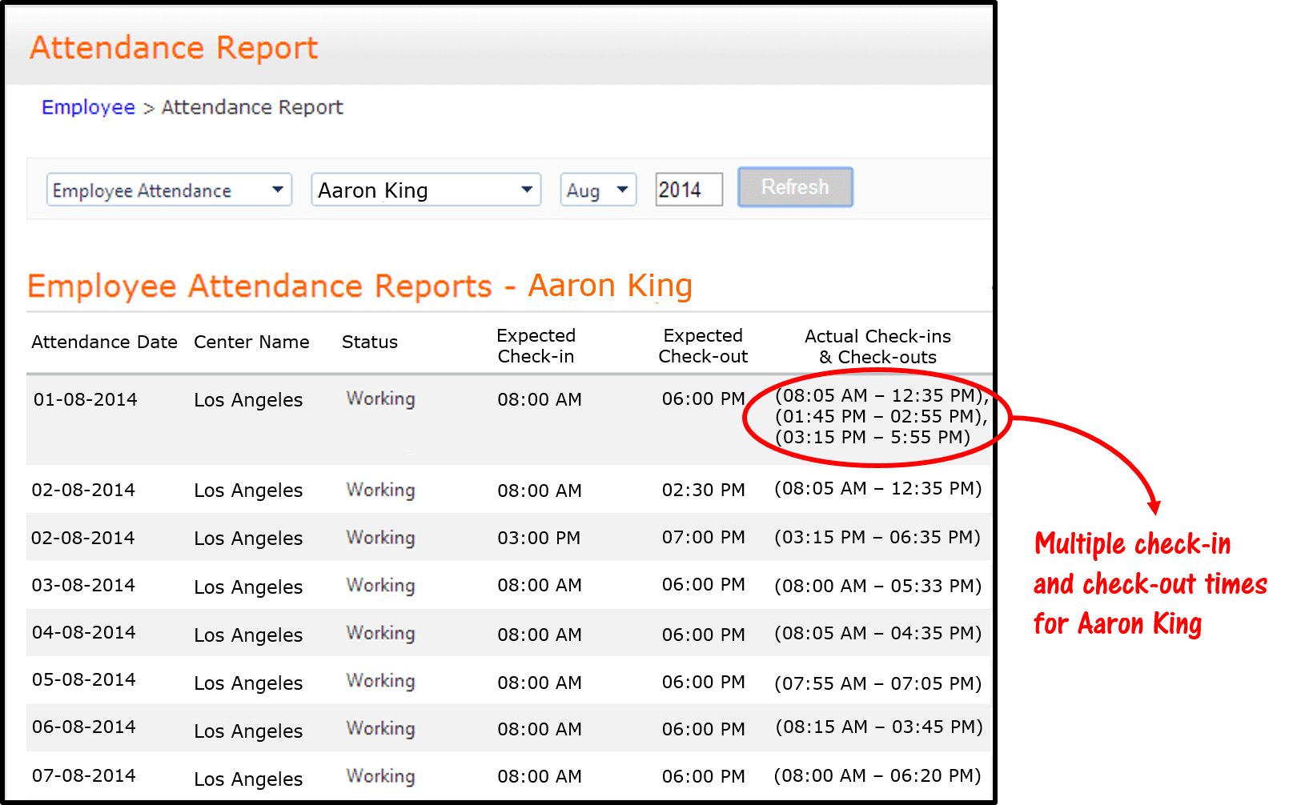Viewport: 1297px width, 805px height.
Task: Click the Employee Attendance dropdown arrow icon
Action: 277,190
